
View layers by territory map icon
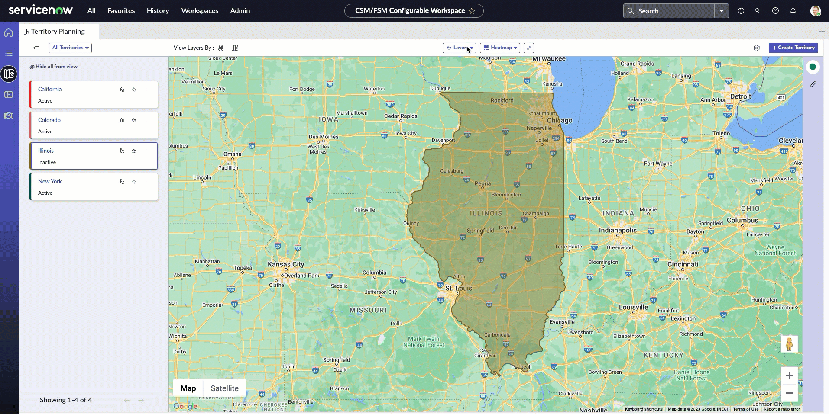click(x=235, y=48)
